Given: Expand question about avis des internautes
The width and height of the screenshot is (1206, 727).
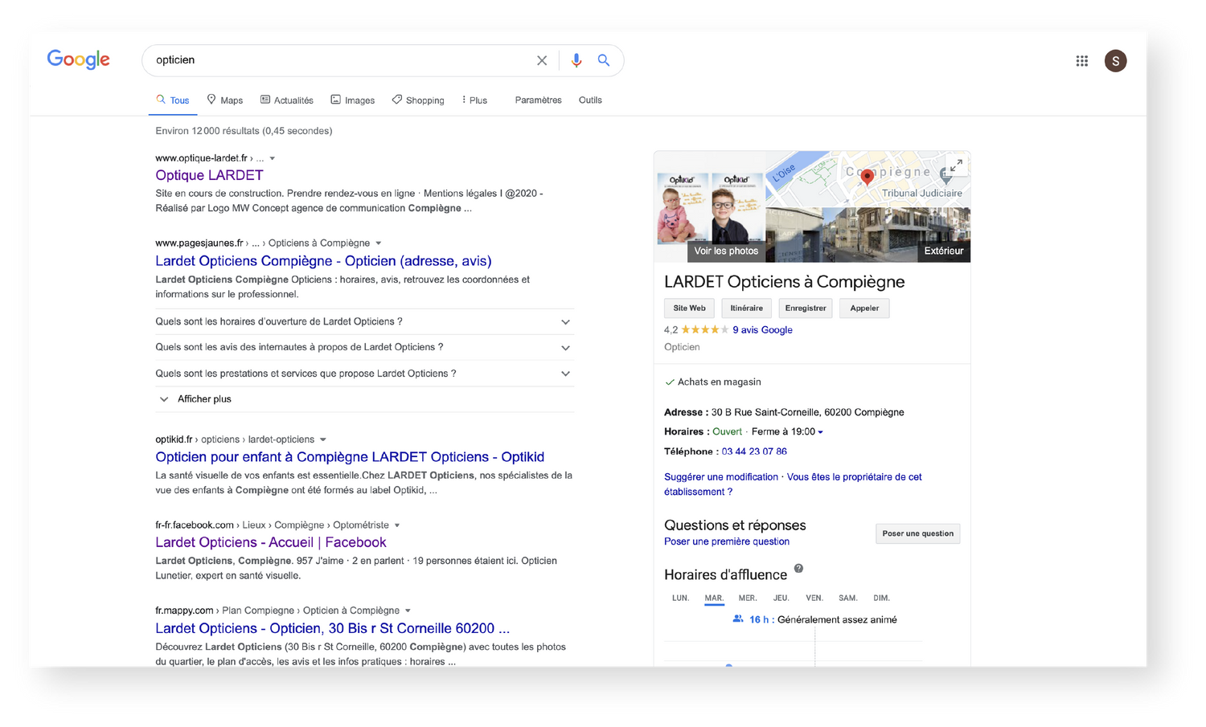Looking at the screenshot, I should click(364, 347).
